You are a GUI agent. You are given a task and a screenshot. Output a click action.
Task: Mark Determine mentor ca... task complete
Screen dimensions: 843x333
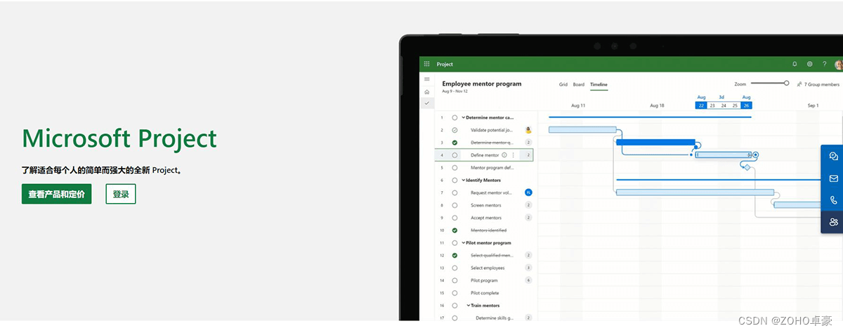(x=455, y=117)
